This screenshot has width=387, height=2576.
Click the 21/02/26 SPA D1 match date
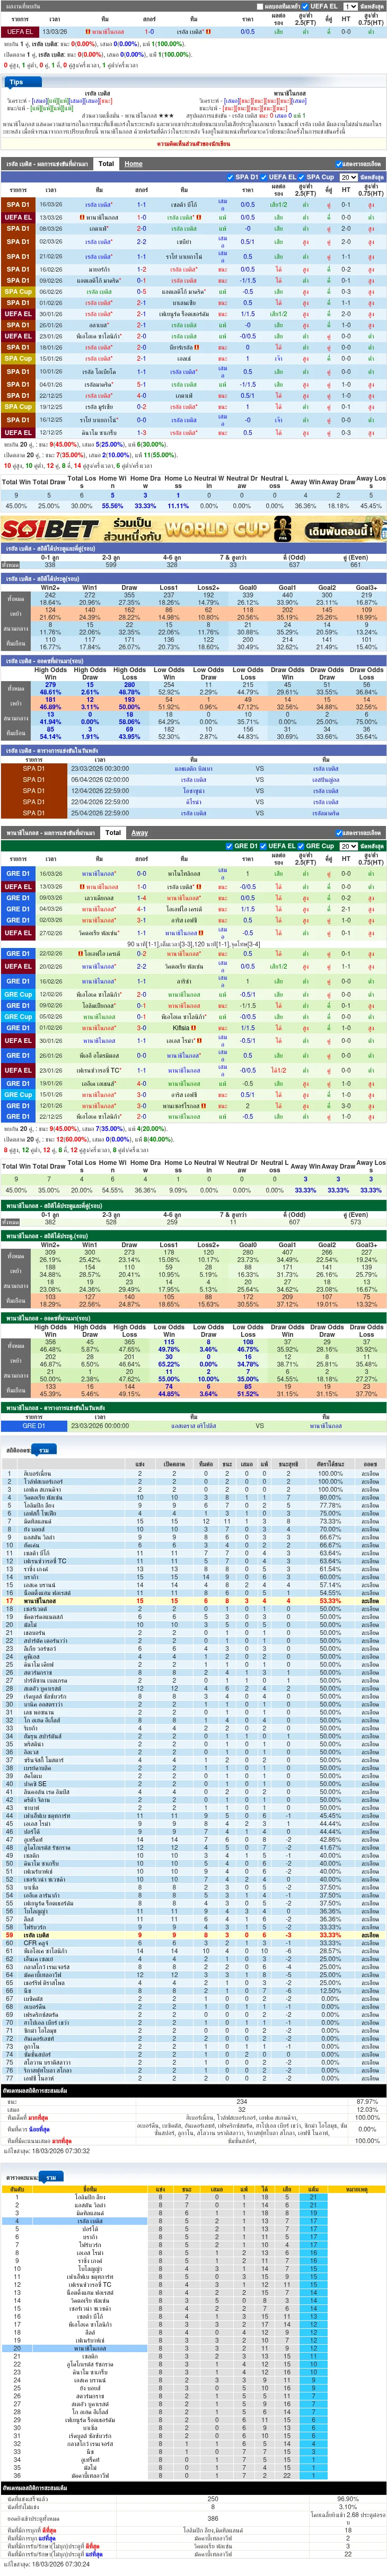click(x=50, y=257)
